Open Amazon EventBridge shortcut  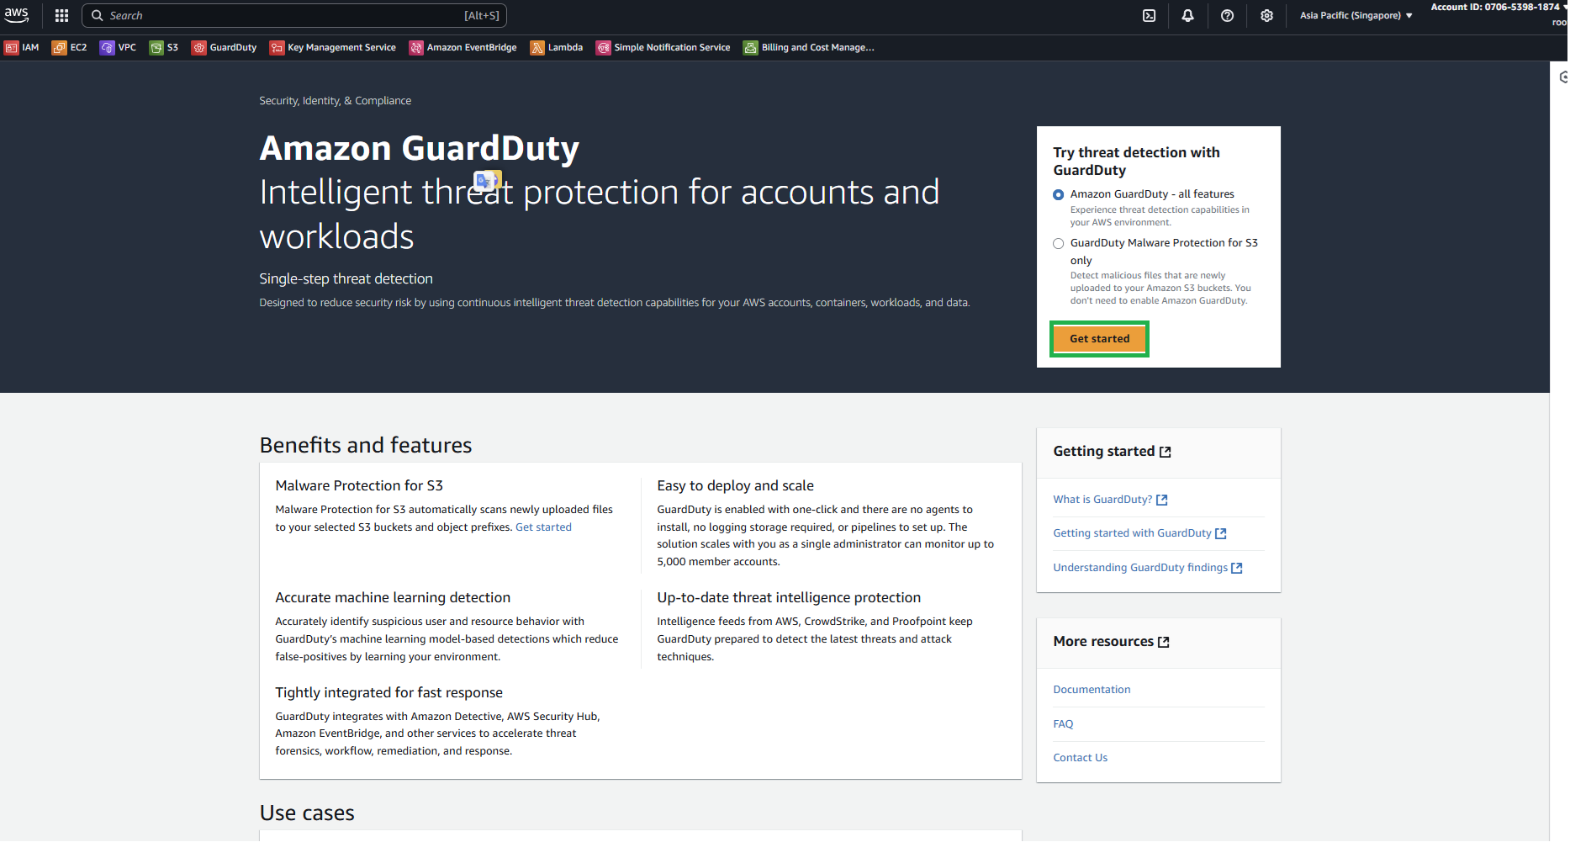463,47
